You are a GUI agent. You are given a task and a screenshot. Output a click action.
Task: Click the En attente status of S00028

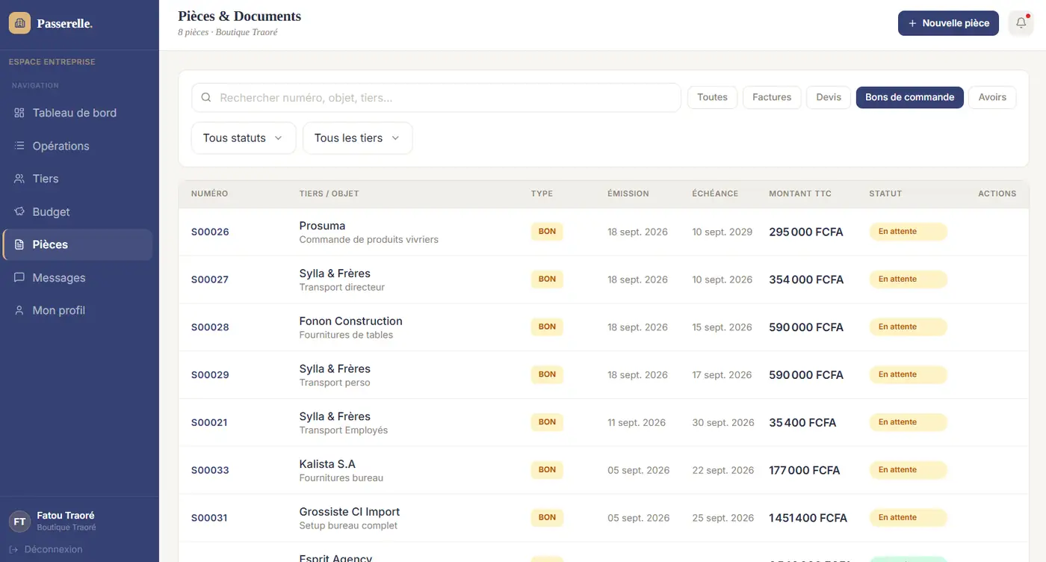pyautogui.click(x=908, y=327)
